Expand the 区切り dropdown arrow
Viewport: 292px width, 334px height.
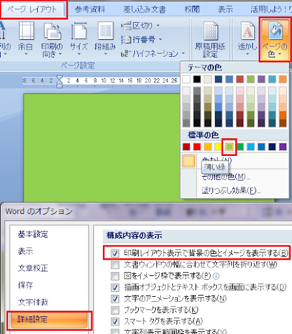158,26
